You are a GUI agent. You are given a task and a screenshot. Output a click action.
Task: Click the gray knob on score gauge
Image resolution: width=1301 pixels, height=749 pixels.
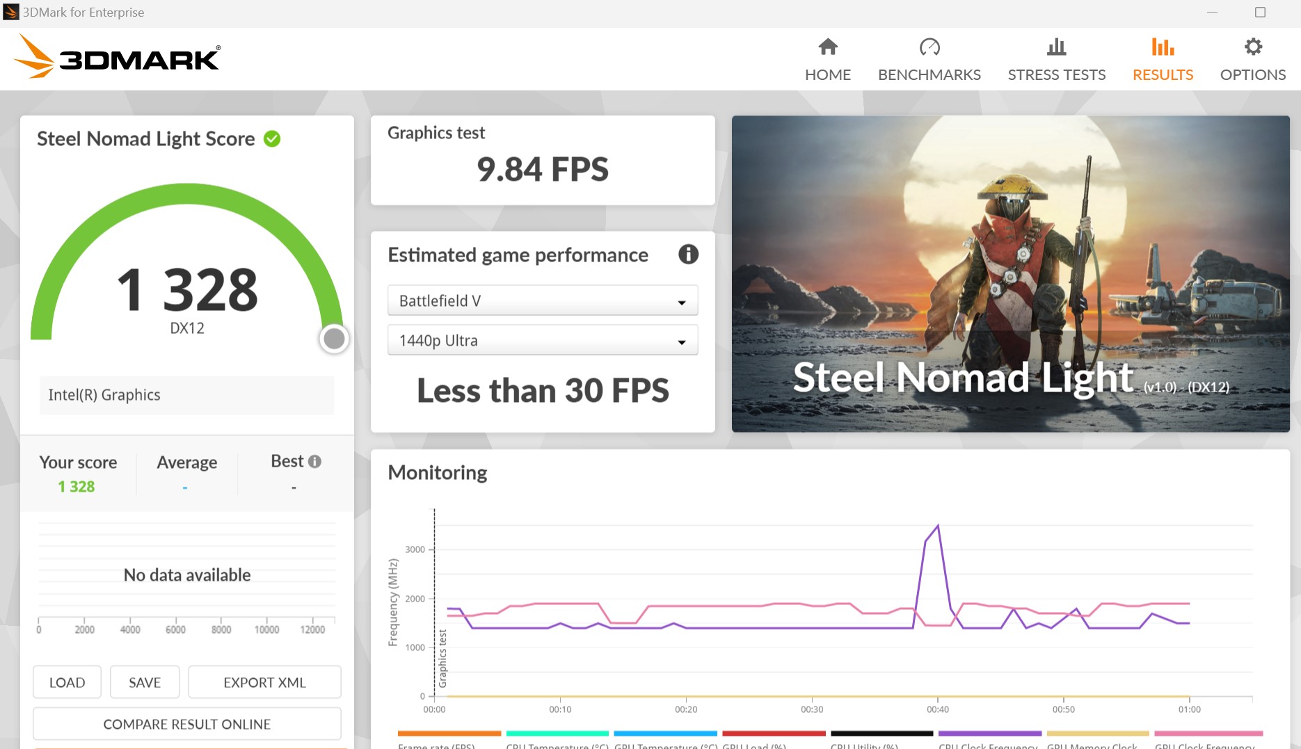[x=334, y=339]
